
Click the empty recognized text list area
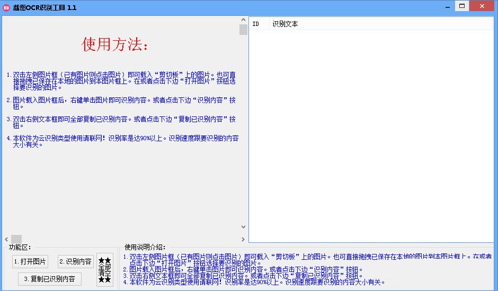(x=371, y=137)
